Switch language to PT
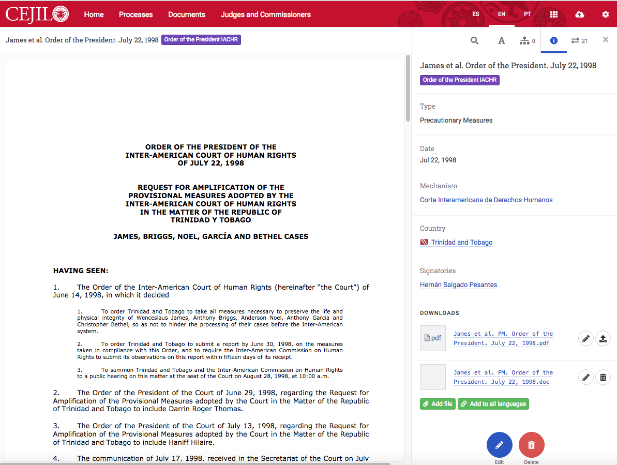Viewport: 617px width, 465px height. click(528, 14)
